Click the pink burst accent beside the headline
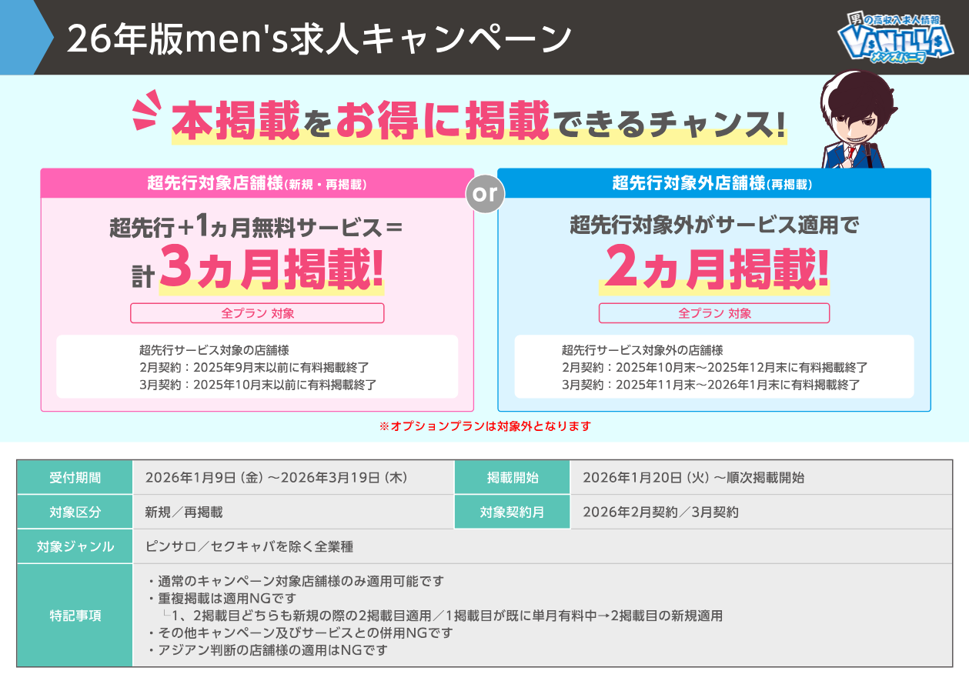969x681 pixels. click(x=146, y=111)
